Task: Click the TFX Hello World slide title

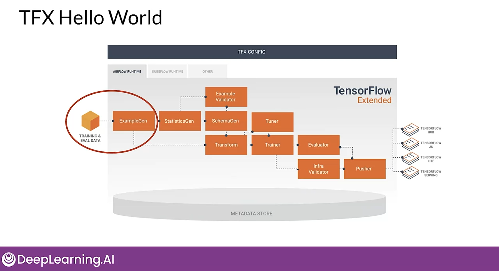Action: 91,17
